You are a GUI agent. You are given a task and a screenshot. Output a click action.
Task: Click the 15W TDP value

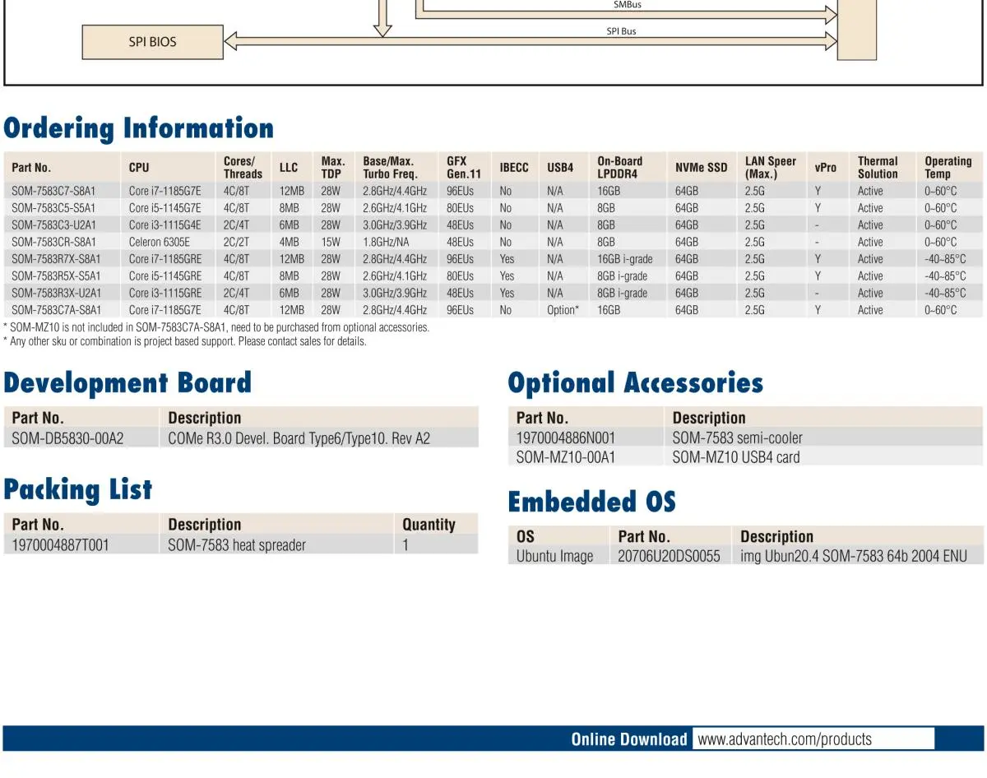click(331, 242)
